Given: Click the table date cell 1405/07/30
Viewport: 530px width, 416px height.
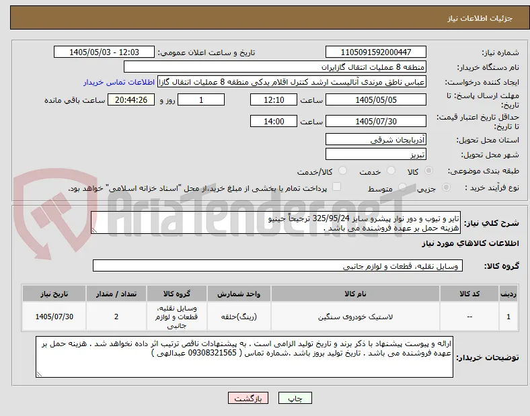Looking at the screenshot, I should point(54,317).
